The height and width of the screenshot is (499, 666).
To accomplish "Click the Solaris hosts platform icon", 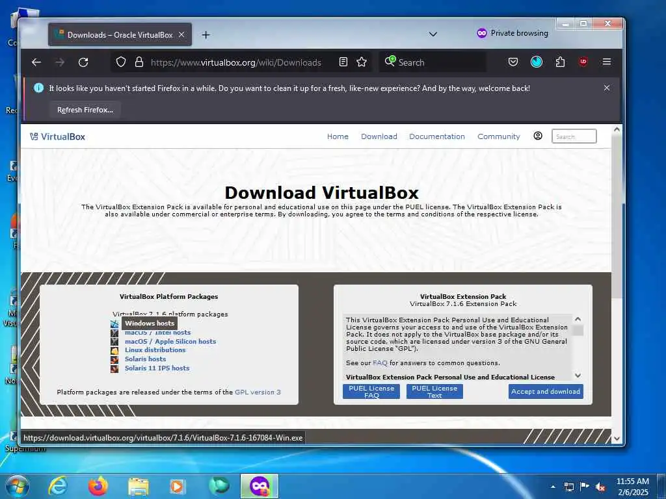I will click(x=114, y=359).
